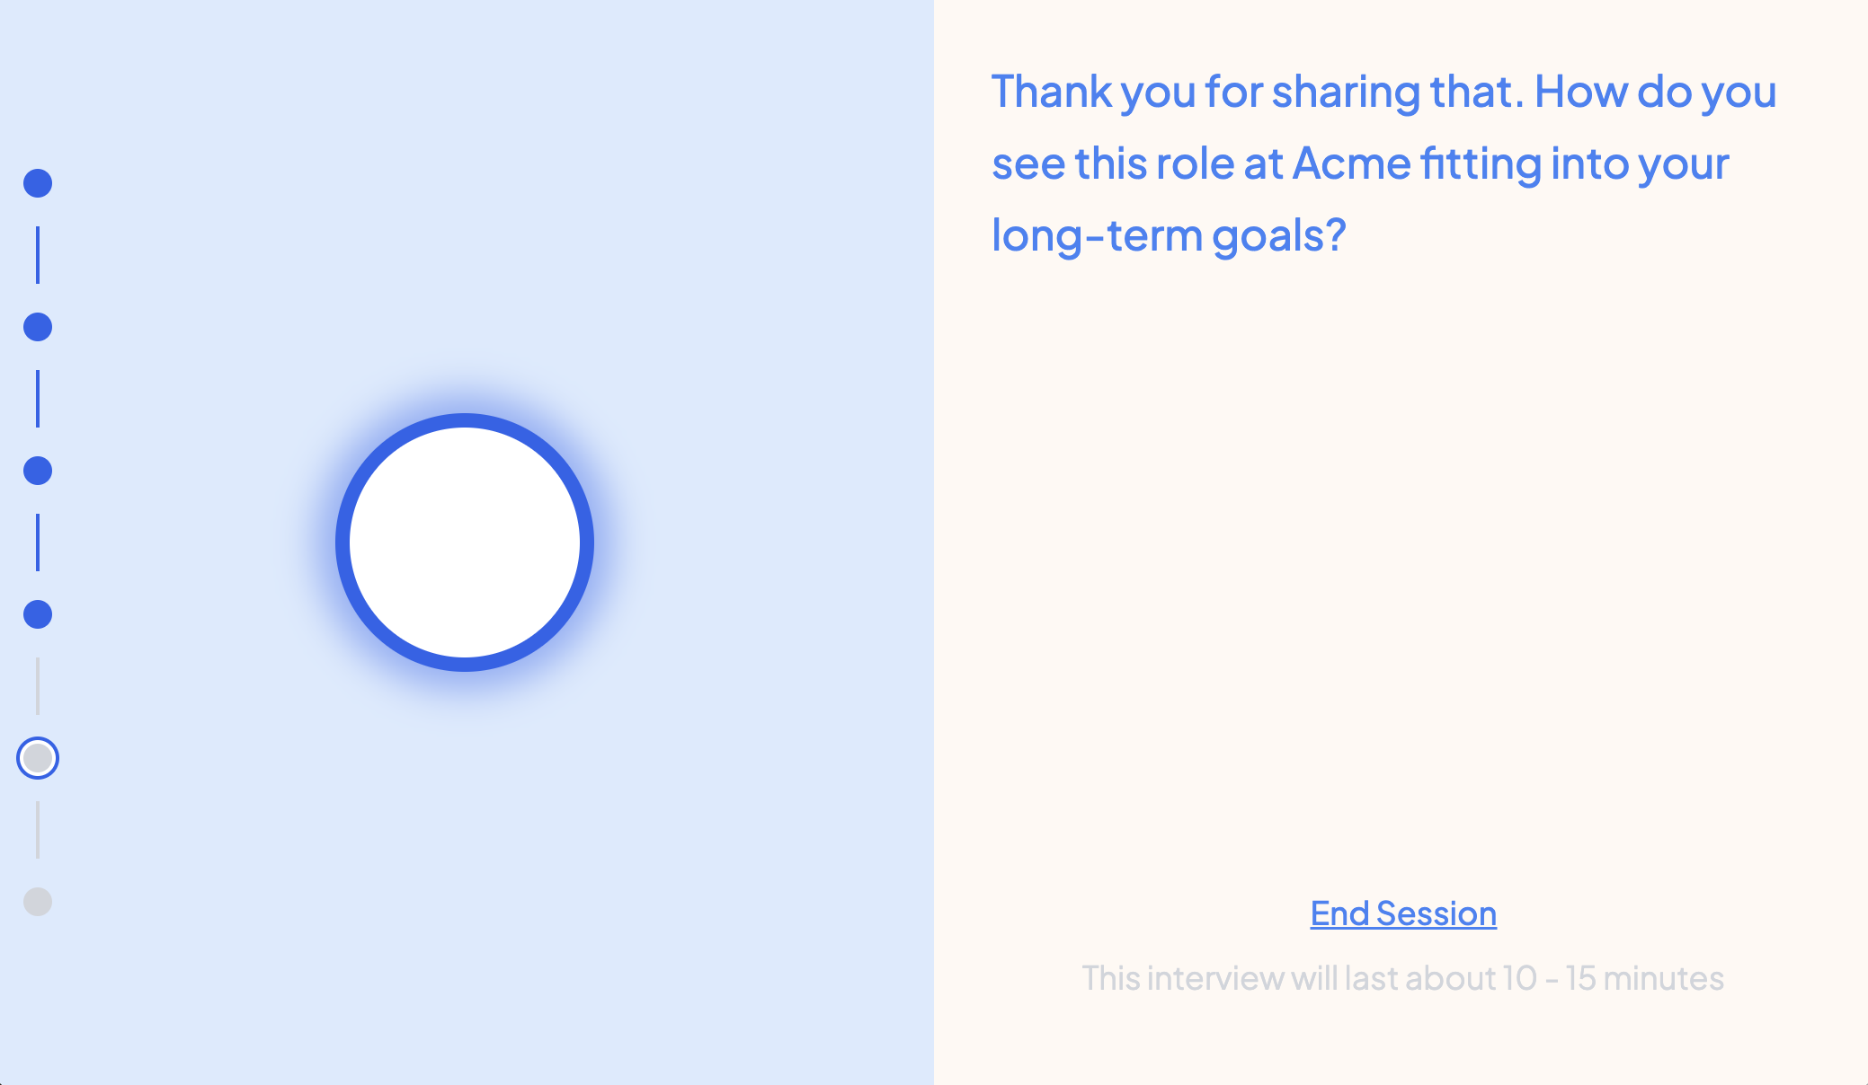Image resolution: width=1868 pixels, height=1085 pixels.
Task: Click the current outlined step indicator
Action: 38,758
